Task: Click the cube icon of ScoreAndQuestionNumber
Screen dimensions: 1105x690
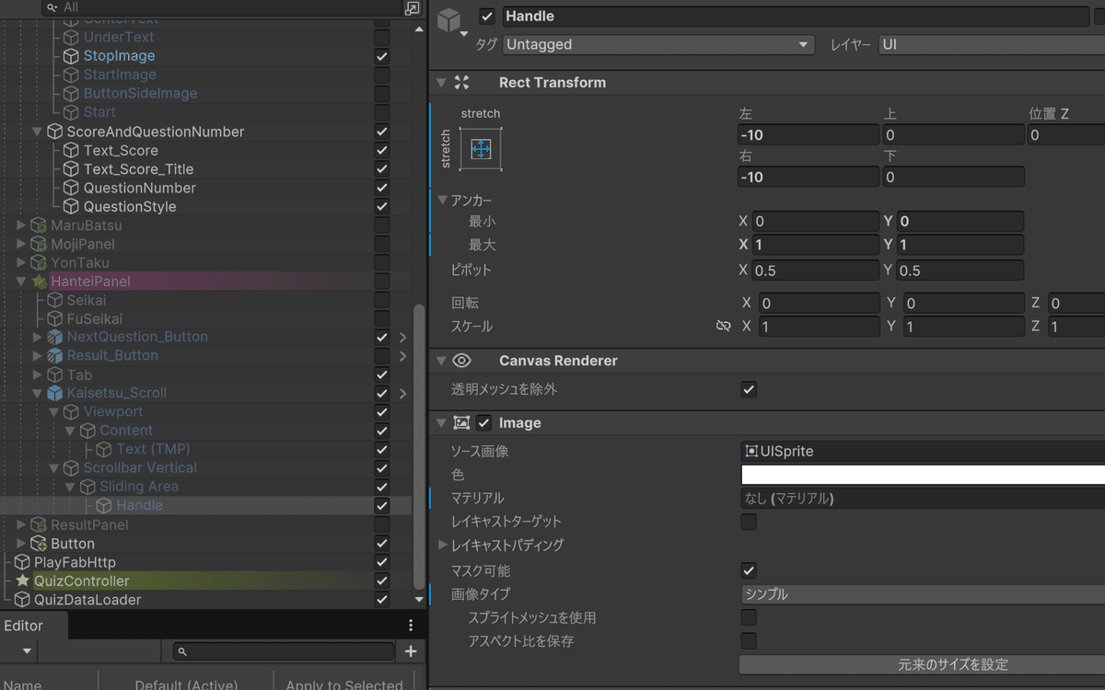Action: [54, 132]
